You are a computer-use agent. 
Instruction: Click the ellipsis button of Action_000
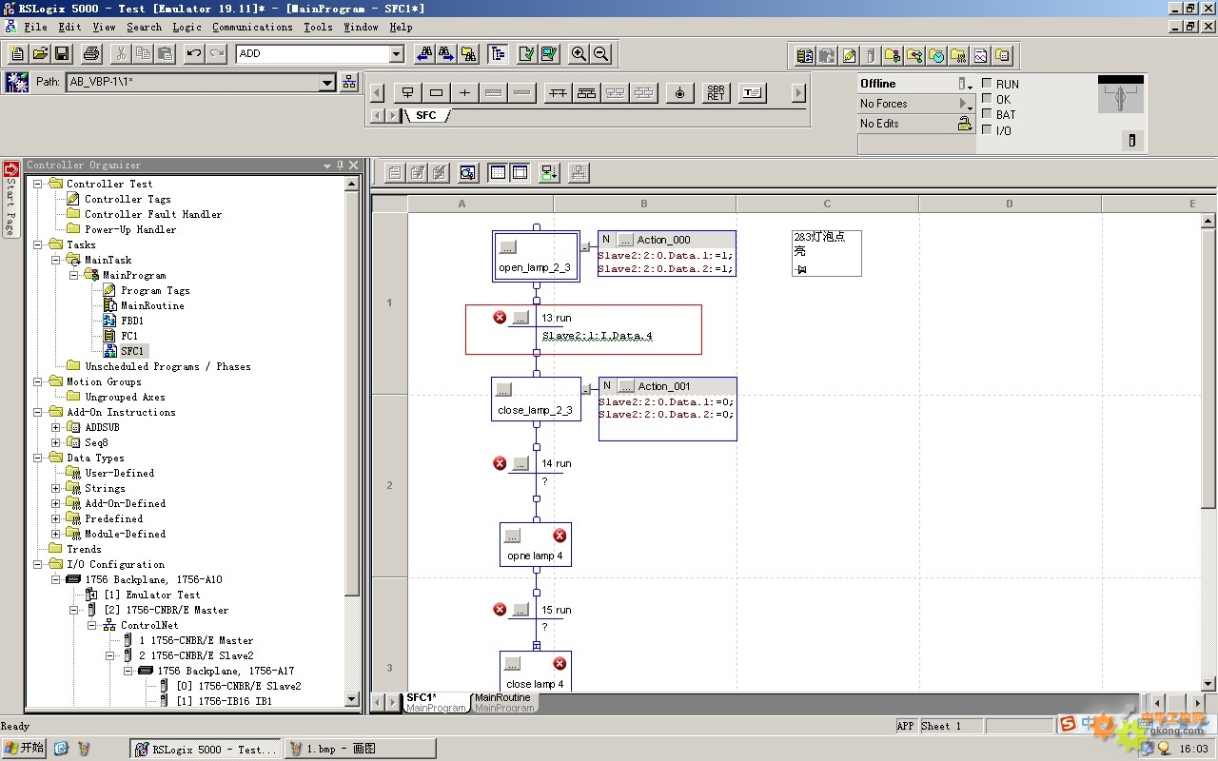(x=625, y=240)
